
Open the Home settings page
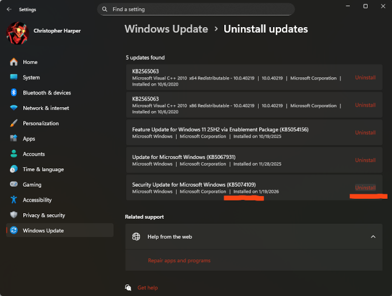point(60,62)
